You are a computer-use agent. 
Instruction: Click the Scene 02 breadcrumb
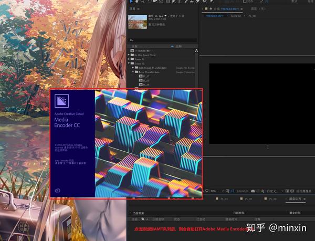click(x=236, y=16)
